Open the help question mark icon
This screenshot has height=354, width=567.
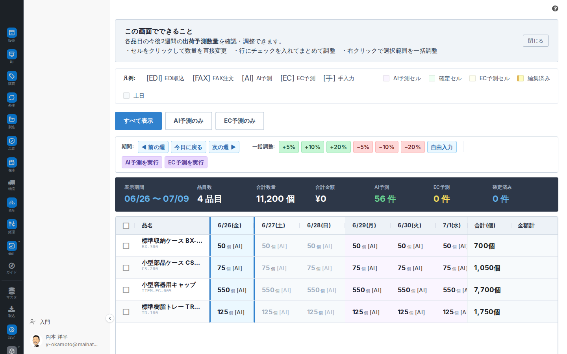pos(555,9)
